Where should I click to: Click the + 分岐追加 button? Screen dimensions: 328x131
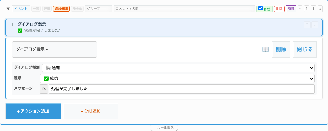[91, 111]
